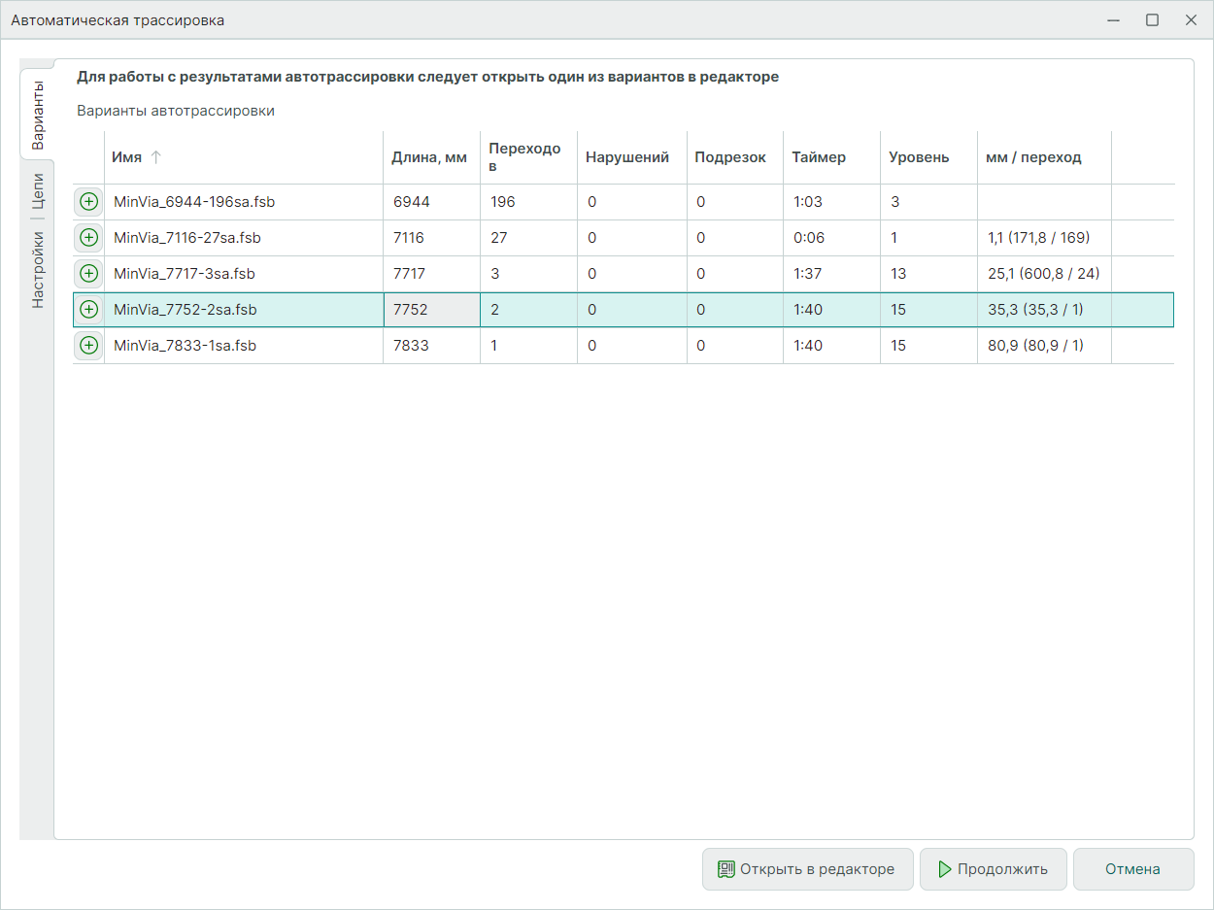Click the Переходов column header

(x=524, y=157)
